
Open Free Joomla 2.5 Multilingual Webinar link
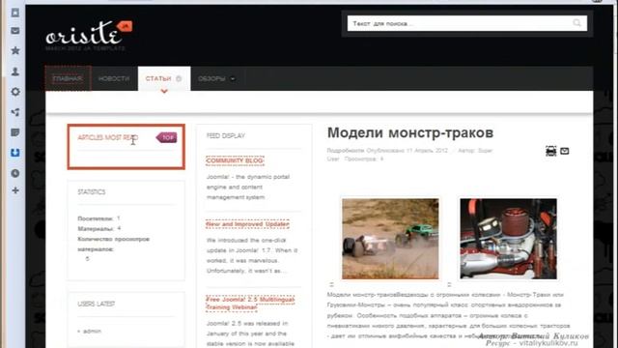250,303
